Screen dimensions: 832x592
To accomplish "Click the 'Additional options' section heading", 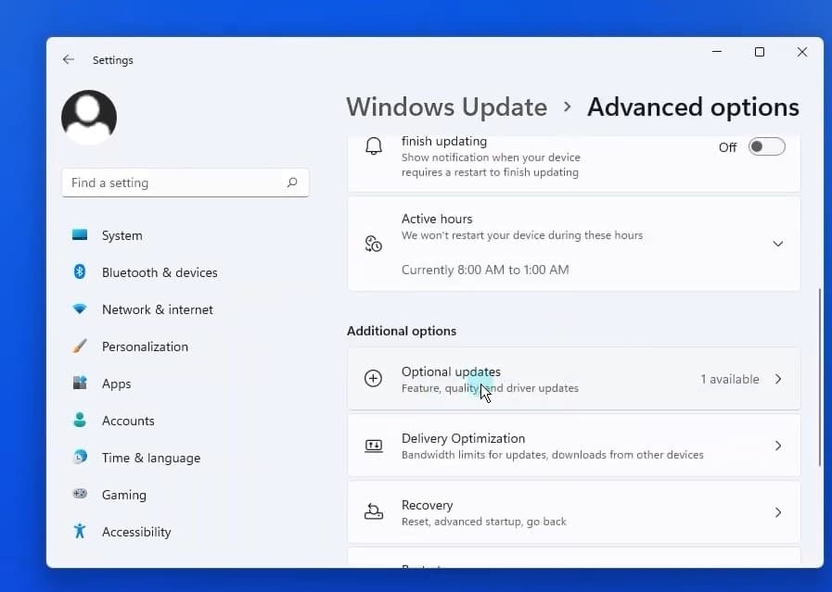I will [402, 331].
